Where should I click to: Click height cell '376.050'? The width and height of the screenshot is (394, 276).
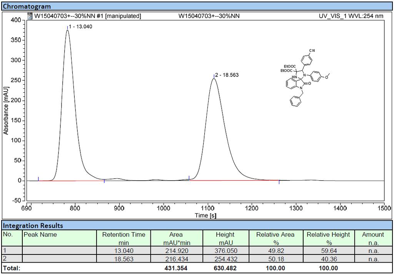coord(225,251)
